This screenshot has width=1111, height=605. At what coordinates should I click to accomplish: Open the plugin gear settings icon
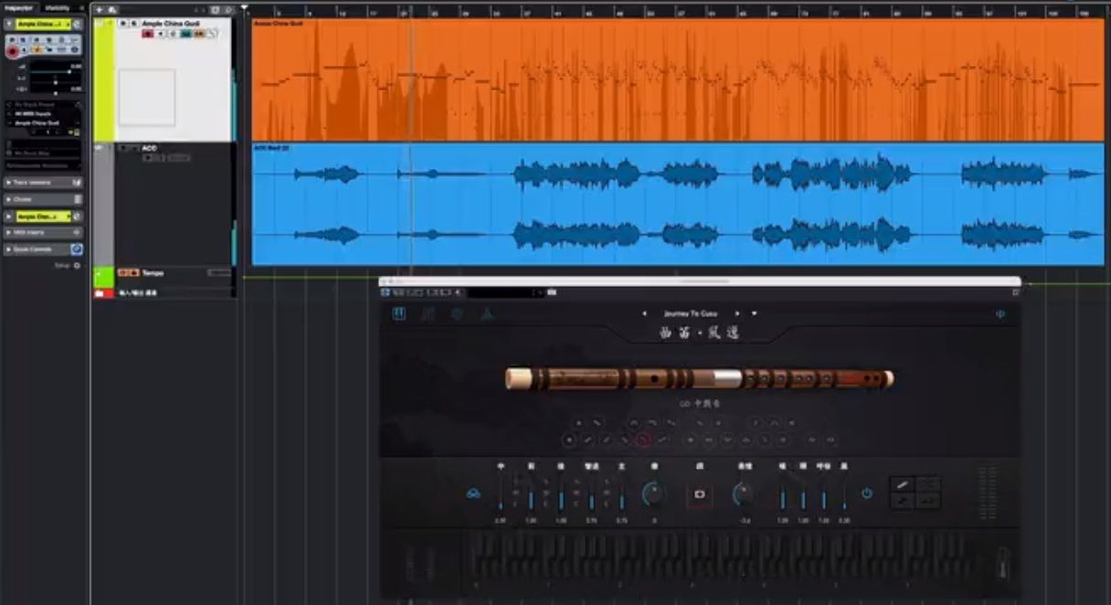458,313
